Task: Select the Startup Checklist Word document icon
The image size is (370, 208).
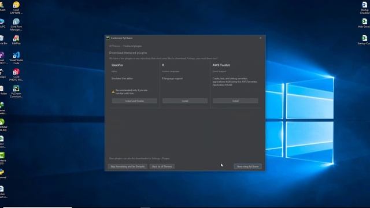Action: pyautogui.click(x=365, y=7)
